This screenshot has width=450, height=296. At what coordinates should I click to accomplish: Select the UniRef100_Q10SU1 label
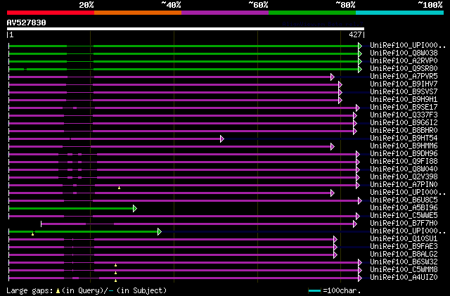click(x=404, y=239)
